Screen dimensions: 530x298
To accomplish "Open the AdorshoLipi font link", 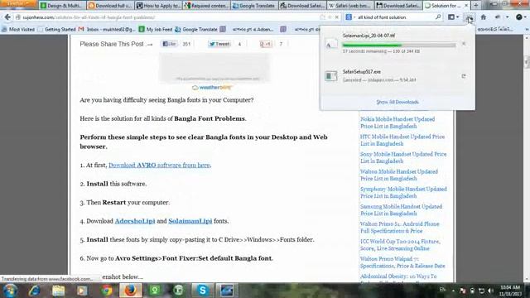I will click(135, 221).
